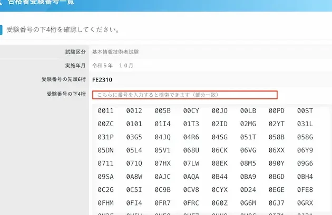The image size is (332, 215).
Task: Click the FE2310 prefix value
Action: tap(102, 80)
